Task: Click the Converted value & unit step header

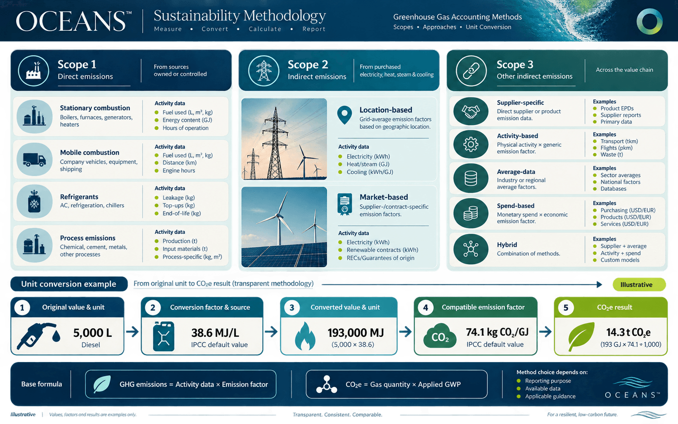Action: point(339,307)
